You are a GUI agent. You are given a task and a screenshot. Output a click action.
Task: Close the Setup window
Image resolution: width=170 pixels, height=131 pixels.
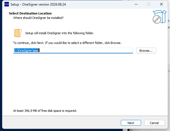click(161, 4)
